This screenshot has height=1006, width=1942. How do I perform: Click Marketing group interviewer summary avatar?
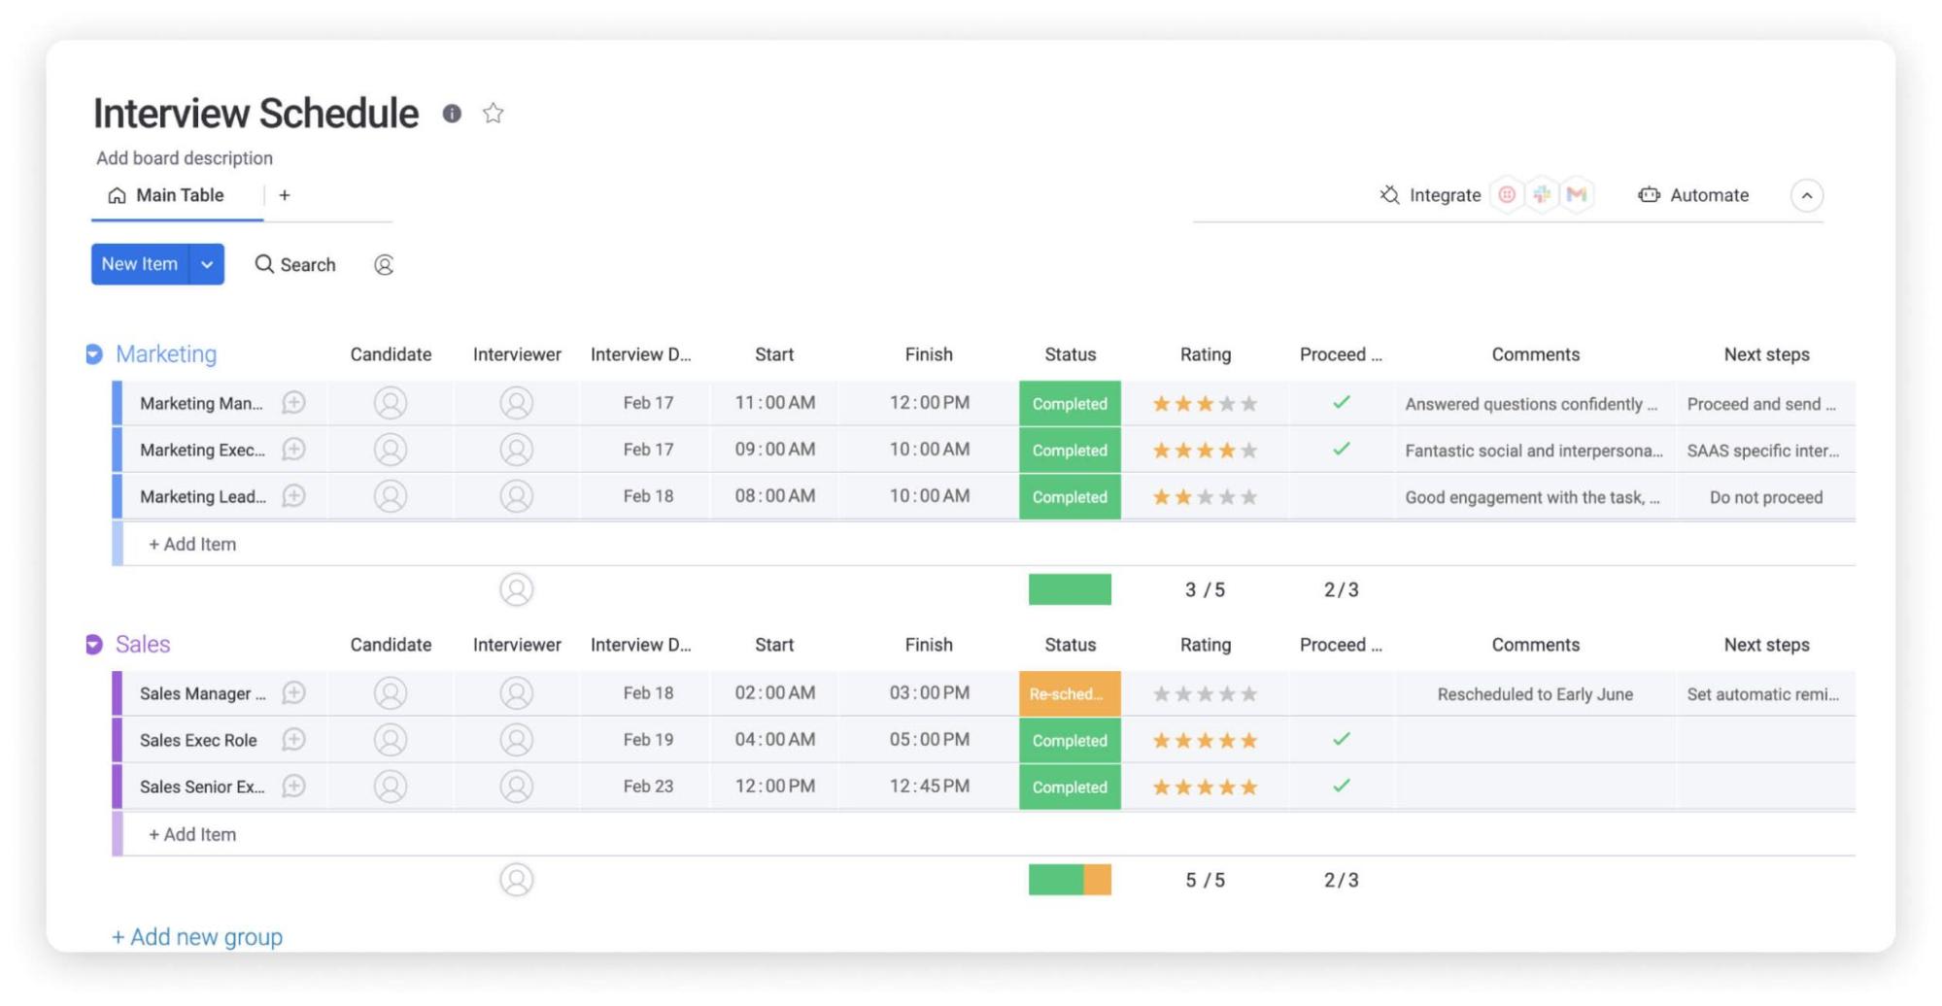(x=517, y=589)
